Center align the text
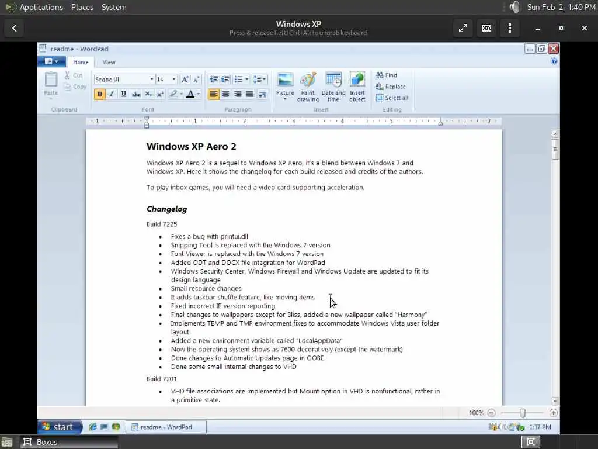Screen dimensions: 598x449 tap(225, 94)
